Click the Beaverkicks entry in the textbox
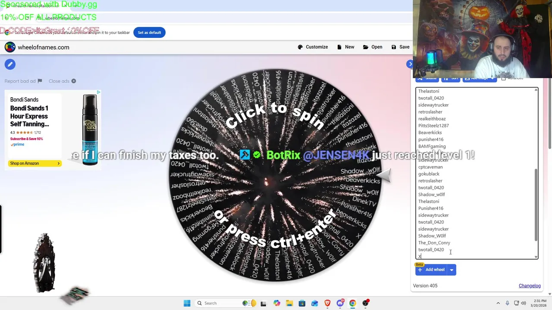The width and height of the screenshot is (552, 310). [x=430, y=133]
